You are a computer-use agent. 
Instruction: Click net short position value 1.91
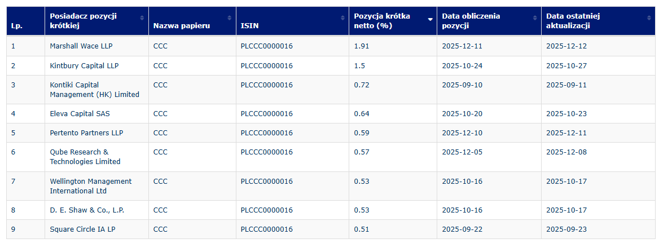tap(362, 46)
